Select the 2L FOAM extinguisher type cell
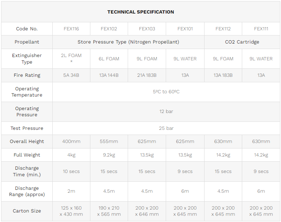Viewport: 281px width, 222px height. tap(71, 59)
